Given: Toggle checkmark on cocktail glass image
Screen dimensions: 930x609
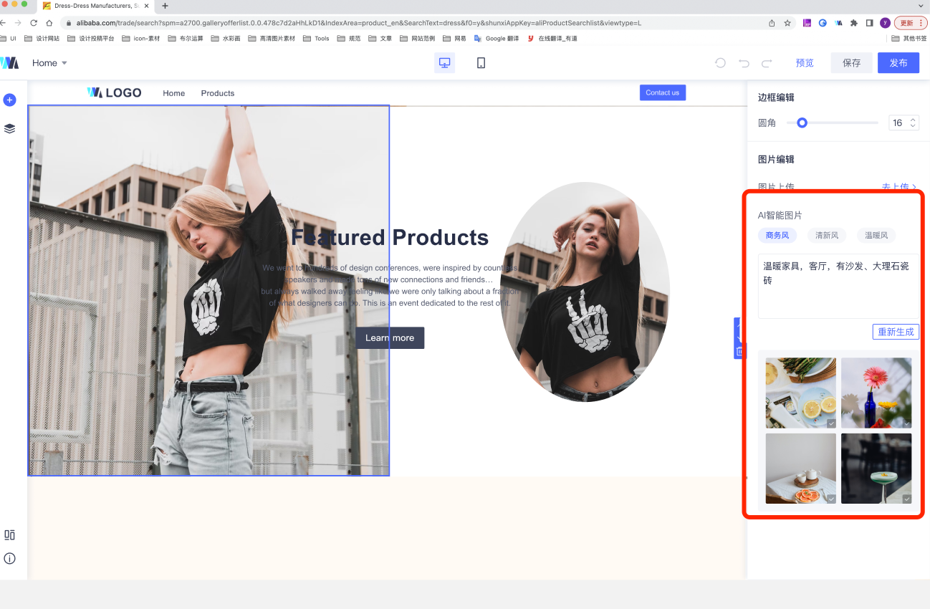Looking at the screenshot, I should point(906,499).
